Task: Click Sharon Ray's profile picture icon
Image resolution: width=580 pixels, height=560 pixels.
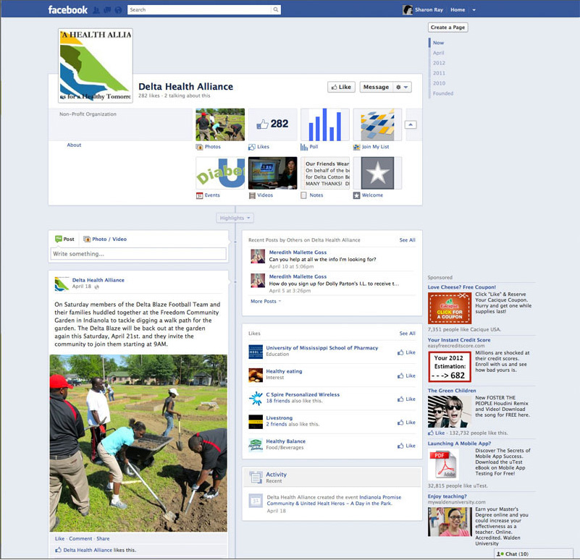Action: coord(407,10)
